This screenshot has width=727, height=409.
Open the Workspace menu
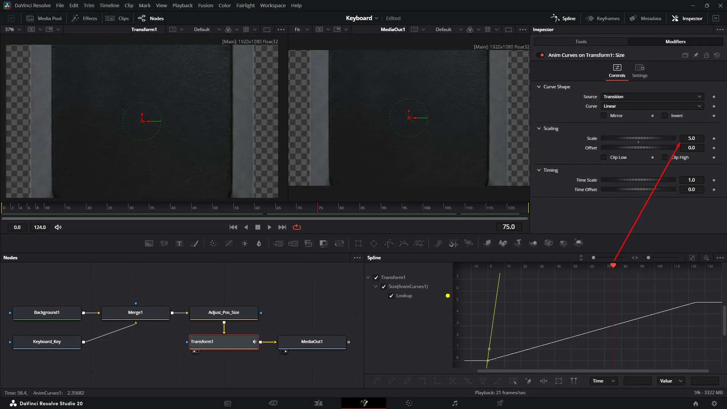[272, 5]
